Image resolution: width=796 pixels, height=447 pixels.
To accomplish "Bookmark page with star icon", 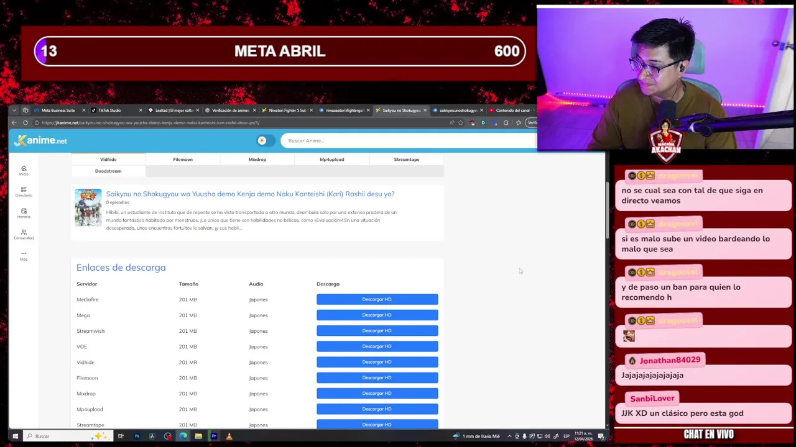I will click(x=460, y=122).
